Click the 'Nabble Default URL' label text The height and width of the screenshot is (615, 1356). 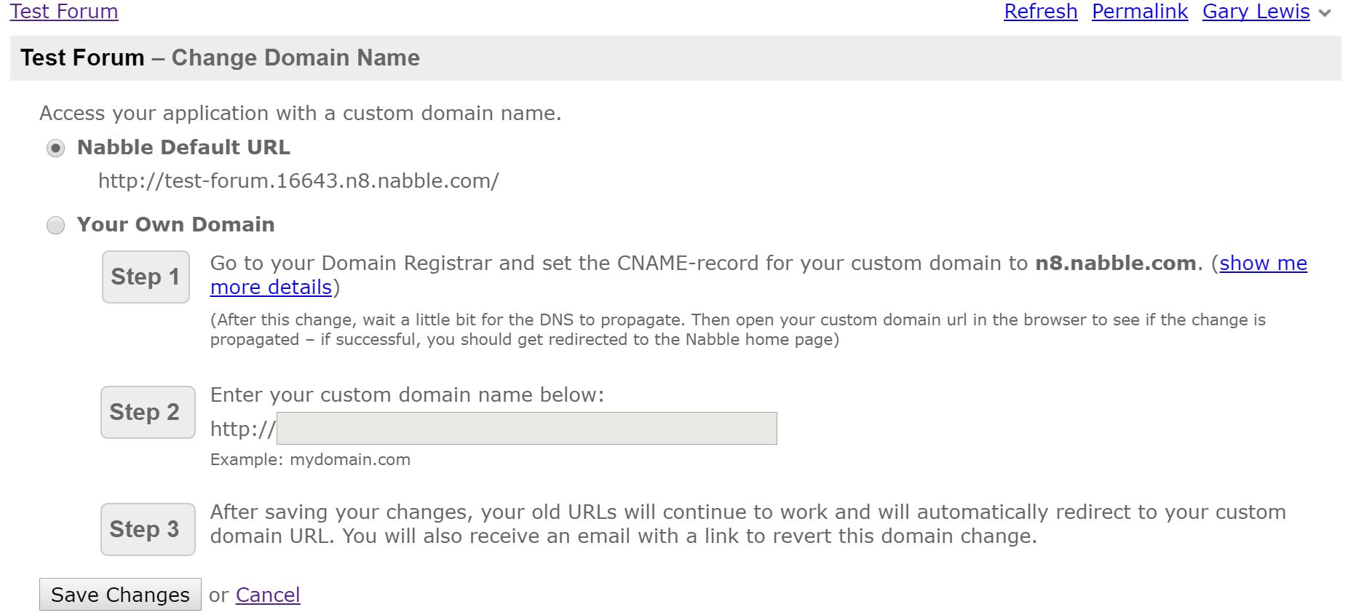pyautogui.click(x=183, y=148)
